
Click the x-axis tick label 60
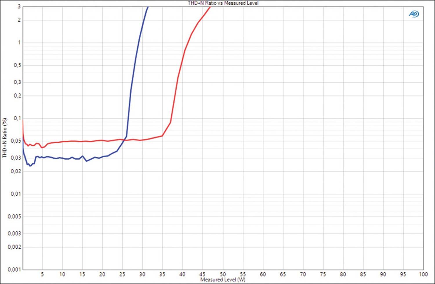263,274
